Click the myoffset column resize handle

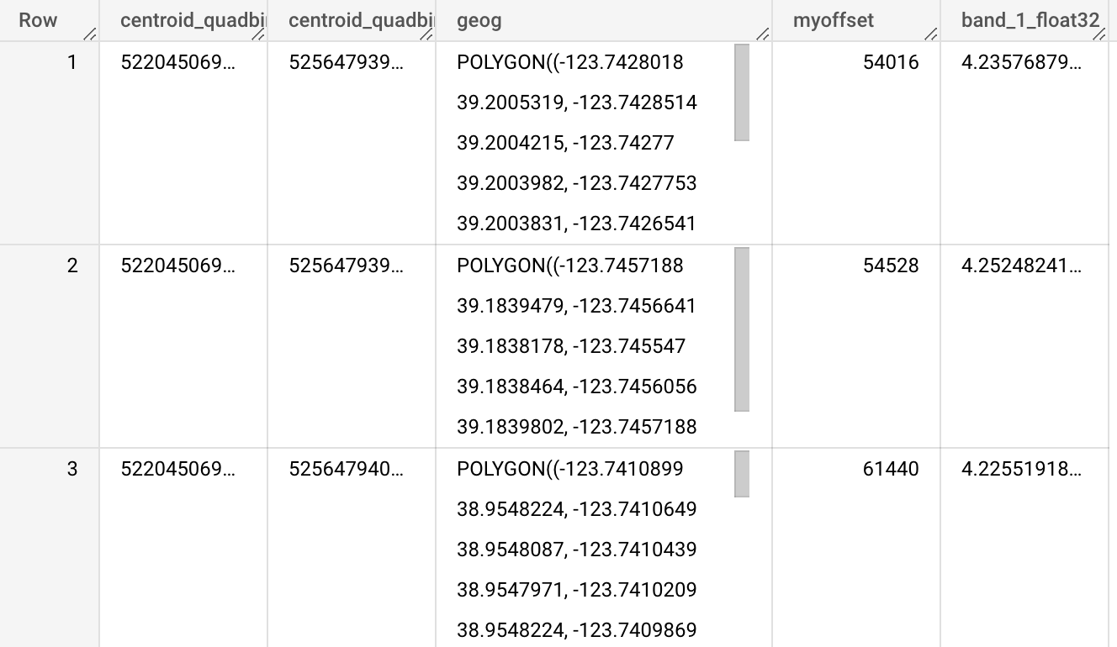pyautogui.click(x=931, y=34)
